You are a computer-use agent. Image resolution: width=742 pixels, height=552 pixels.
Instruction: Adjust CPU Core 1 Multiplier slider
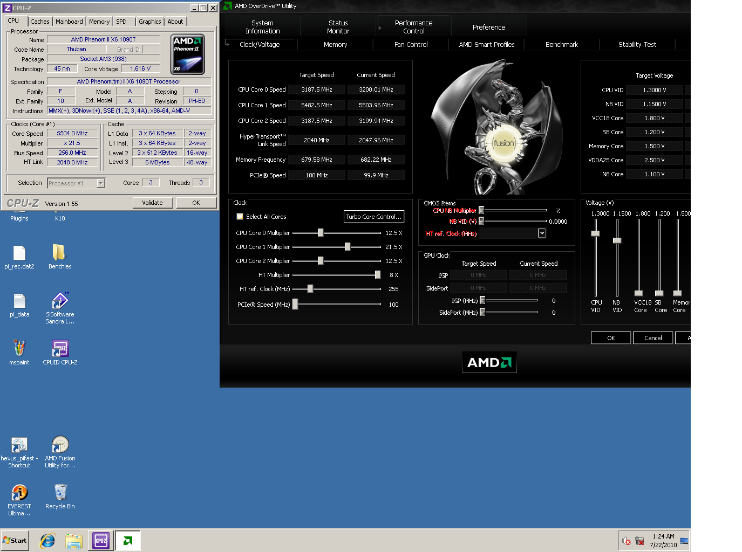click(x=348, y=247)
